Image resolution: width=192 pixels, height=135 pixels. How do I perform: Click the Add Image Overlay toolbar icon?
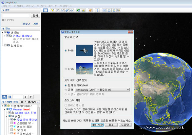pyautogui.click(x=67, y=10)
